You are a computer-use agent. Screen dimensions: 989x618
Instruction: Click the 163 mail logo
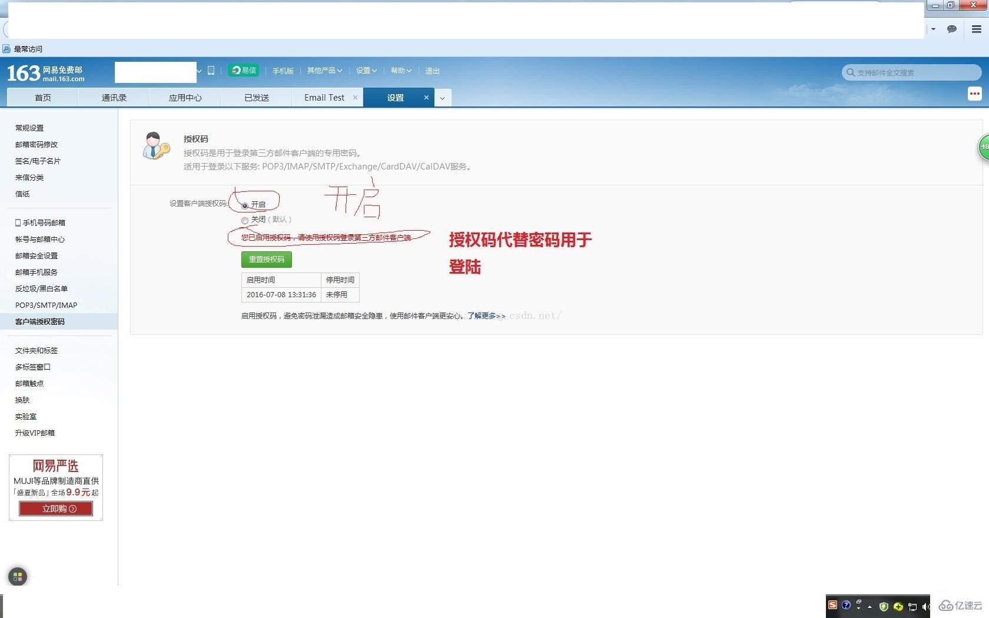(45, 73)
